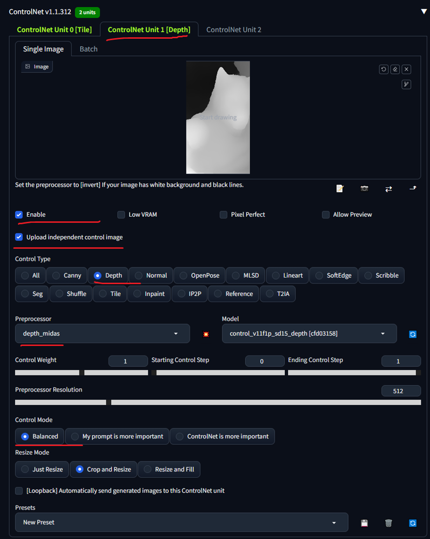
Task: Select the SoftEdge control type
Action: 333,275
